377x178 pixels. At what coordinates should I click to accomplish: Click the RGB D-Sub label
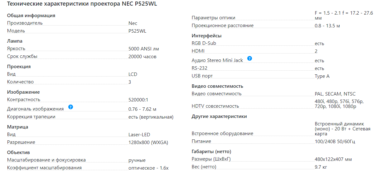204,43
